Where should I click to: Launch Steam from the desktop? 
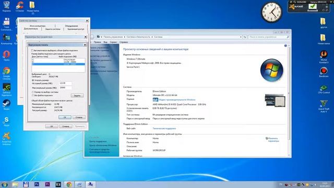pos(6,105)
